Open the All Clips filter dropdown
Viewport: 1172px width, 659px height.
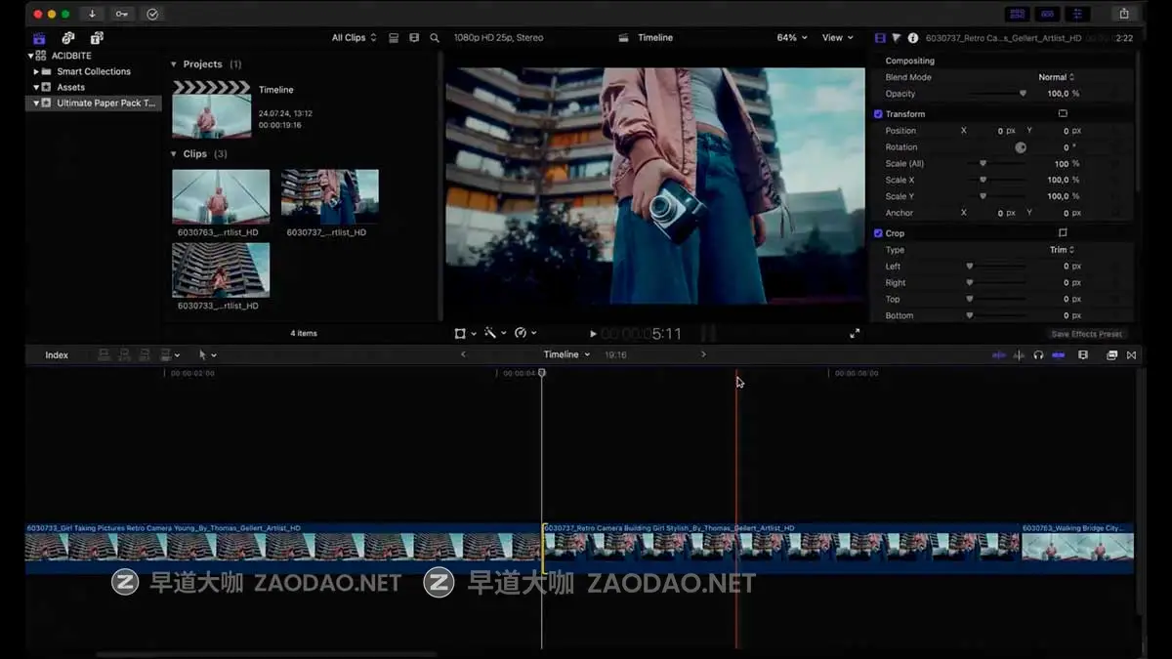(351, 37)
